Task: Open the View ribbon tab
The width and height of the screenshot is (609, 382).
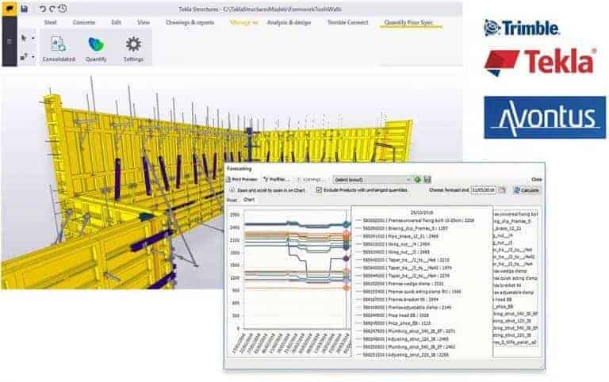Action: [x=144, y=22]
